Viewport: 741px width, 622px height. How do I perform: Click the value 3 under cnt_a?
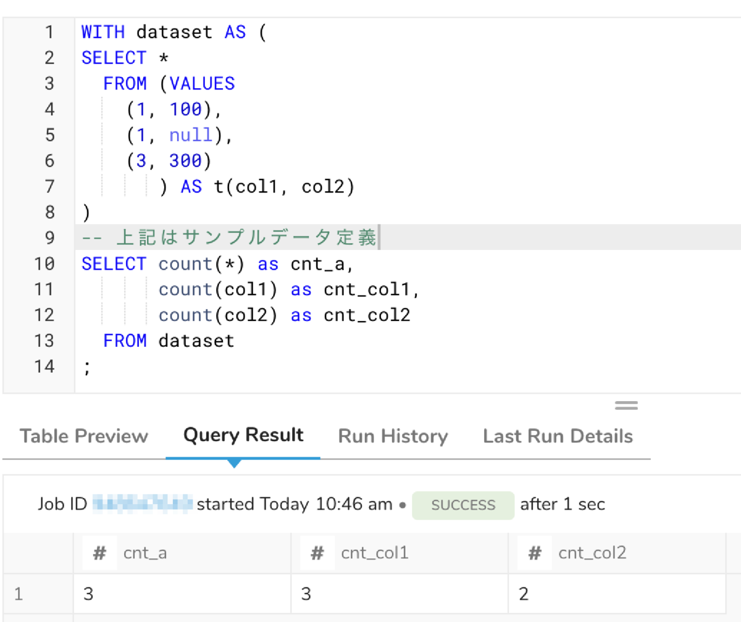coord(87,593)
